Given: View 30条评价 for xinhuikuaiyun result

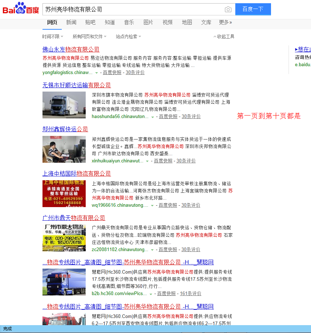Looking at the screenshot, I should (x=186, y=161).
